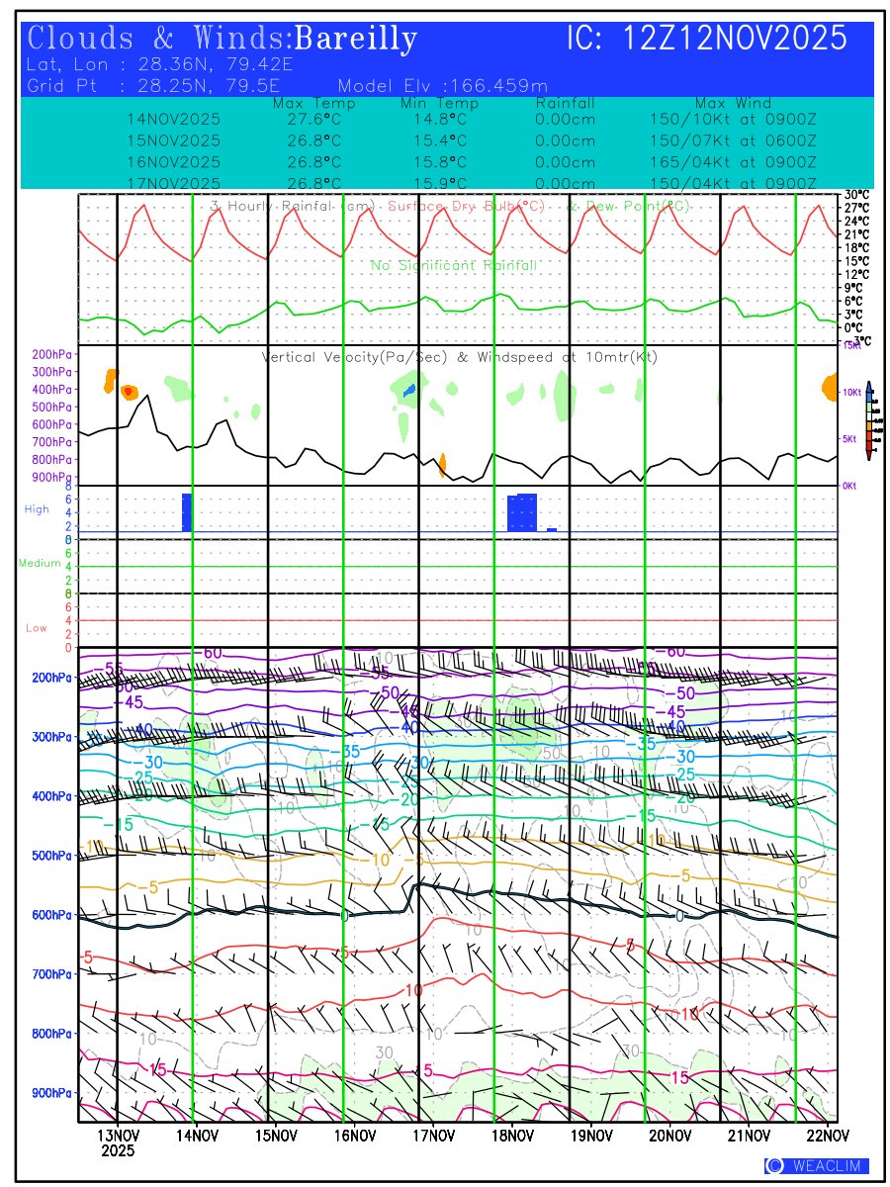The image size is (890, 1187).
Task: Select the 14NOV2025 row in the summary table
Action: [174, 119]
